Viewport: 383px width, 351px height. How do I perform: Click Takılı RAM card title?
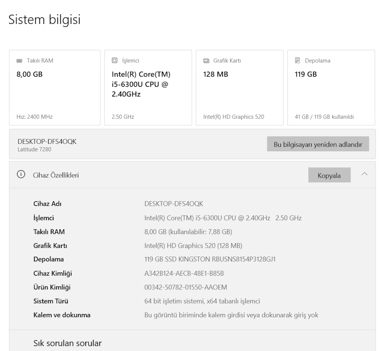40,60
